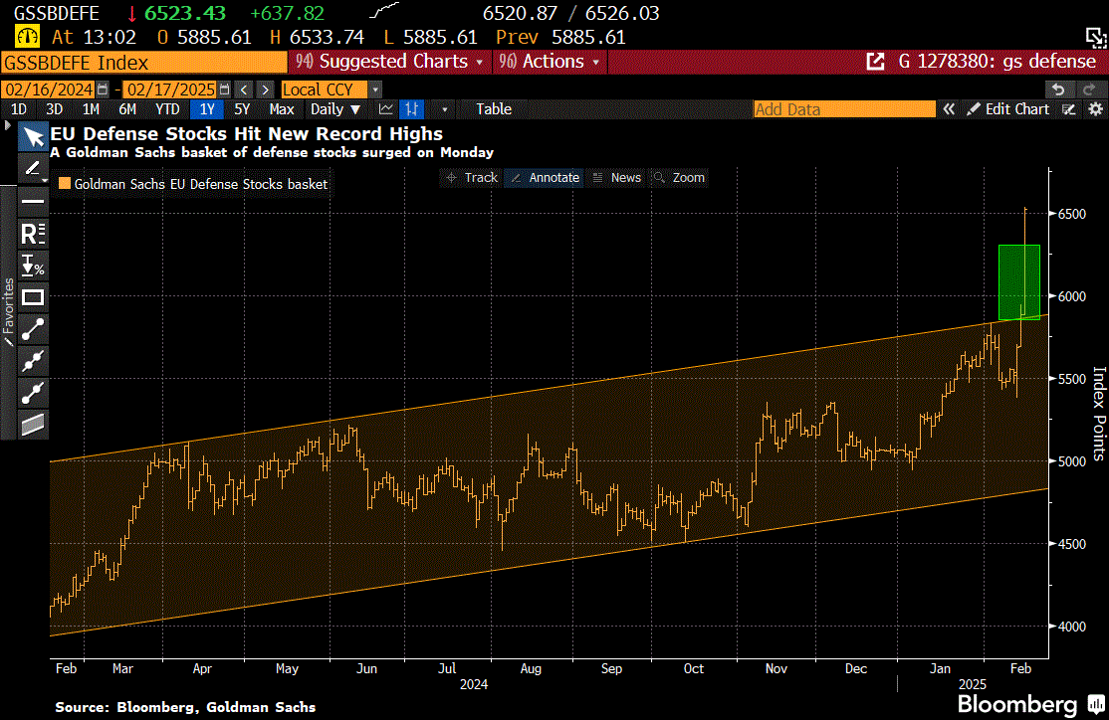1109x720 pixels.
Task: Select the ray line tool
Action: click(33, 393)
